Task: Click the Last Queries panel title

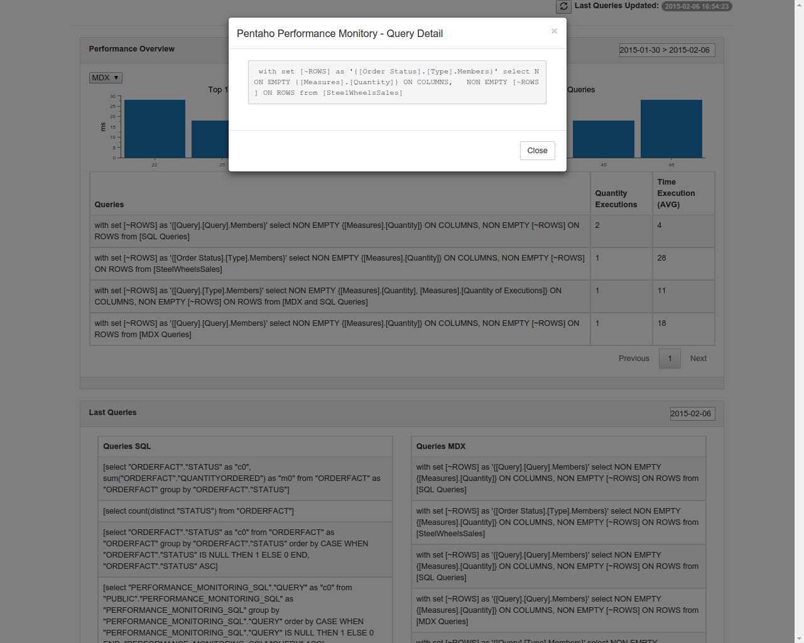Action: click(x=112, y=413)
